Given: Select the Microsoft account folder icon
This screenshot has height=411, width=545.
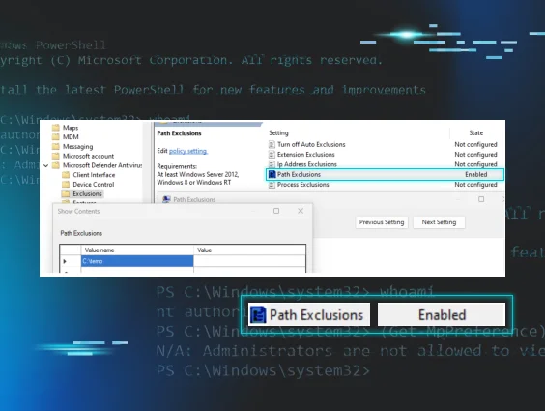Looking at the screenshot, I should [56, 156].
